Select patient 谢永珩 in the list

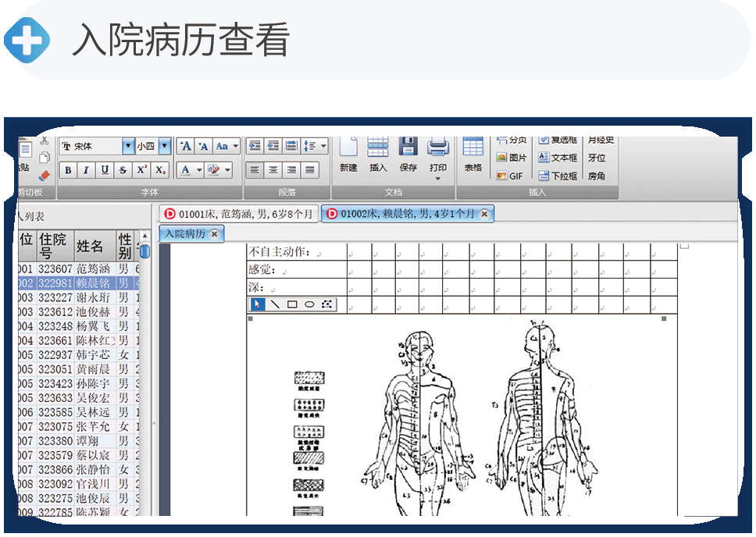coord(94,297)
